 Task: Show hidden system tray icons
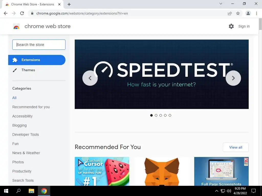tap(216, 191)
